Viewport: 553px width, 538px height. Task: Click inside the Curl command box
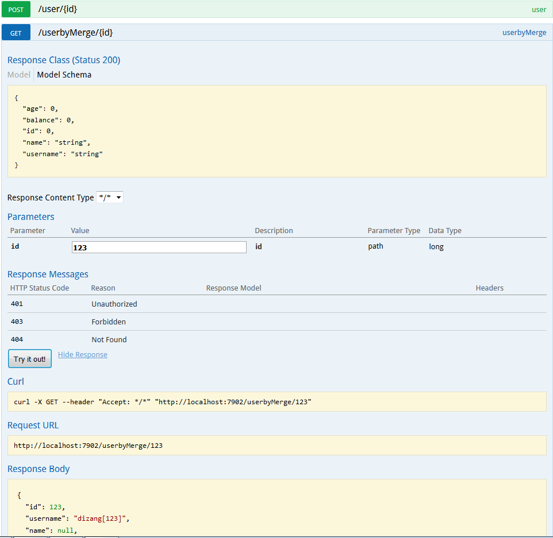276,402
